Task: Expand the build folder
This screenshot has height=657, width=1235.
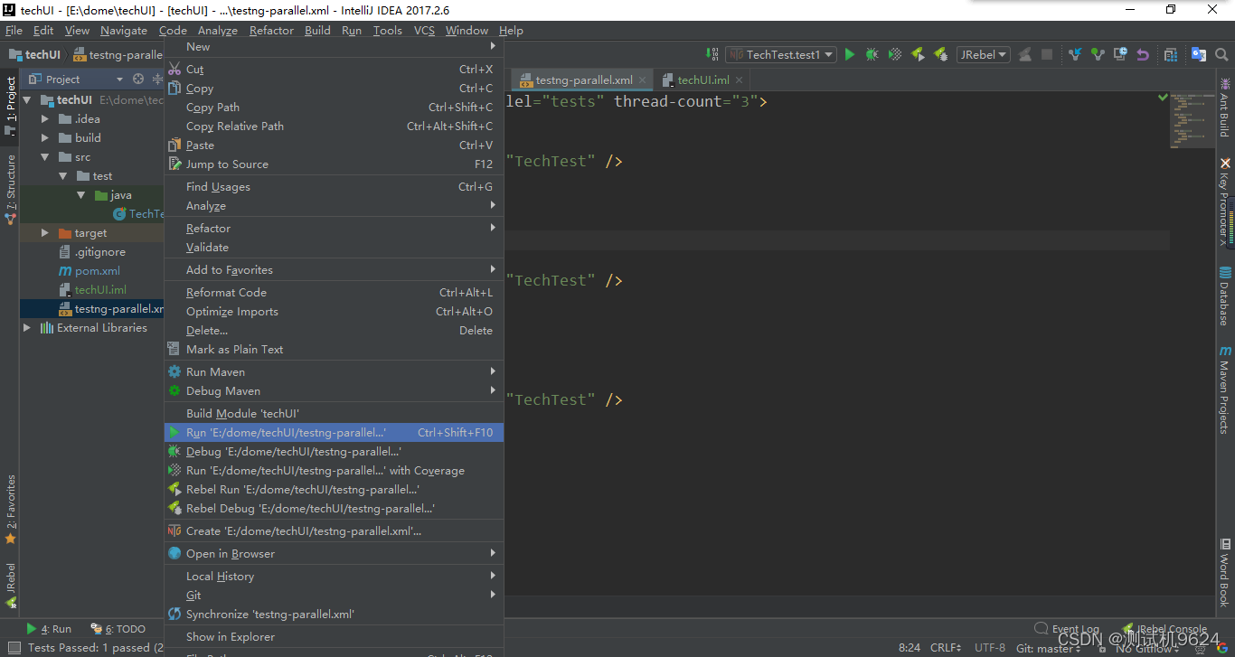Action: (45, 138)
